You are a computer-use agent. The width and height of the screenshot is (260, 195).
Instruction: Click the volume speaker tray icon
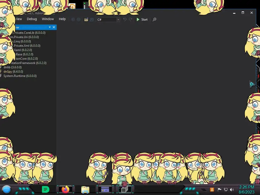click(x=232, y=189)
